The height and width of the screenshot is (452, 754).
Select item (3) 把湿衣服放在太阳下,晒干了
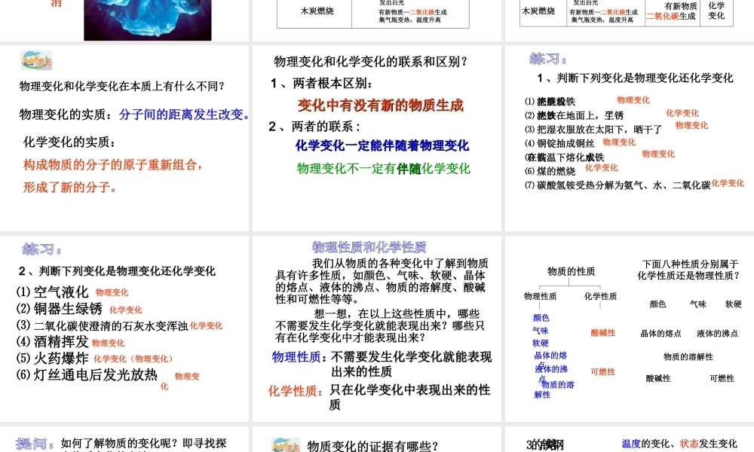[x=593, y=130]
